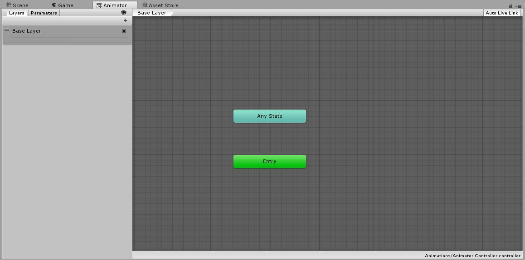Open the panel options menu dropdown
The width and height of the screenshot is (525, 260).
click(519, 6)
